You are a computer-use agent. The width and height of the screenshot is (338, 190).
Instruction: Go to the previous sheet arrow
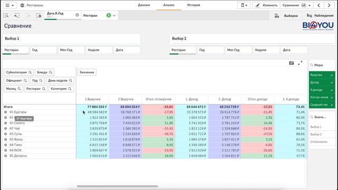click(x=319, y=5)
